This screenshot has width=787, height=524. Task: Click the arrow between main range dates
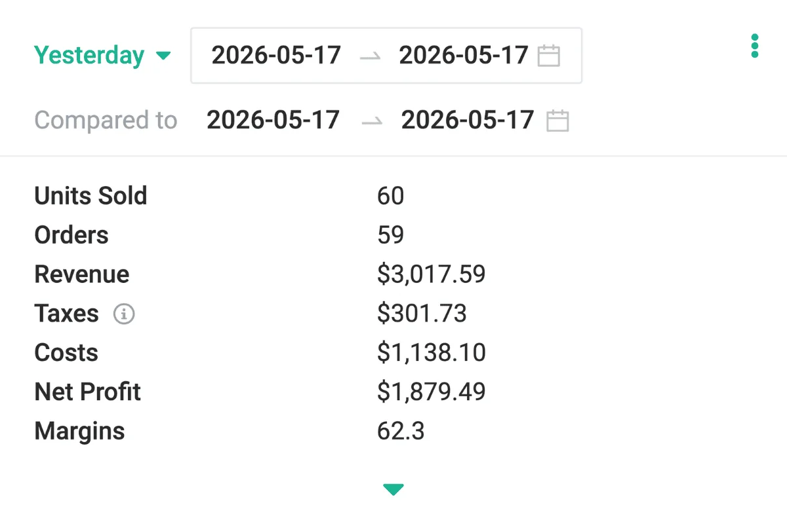371,56
